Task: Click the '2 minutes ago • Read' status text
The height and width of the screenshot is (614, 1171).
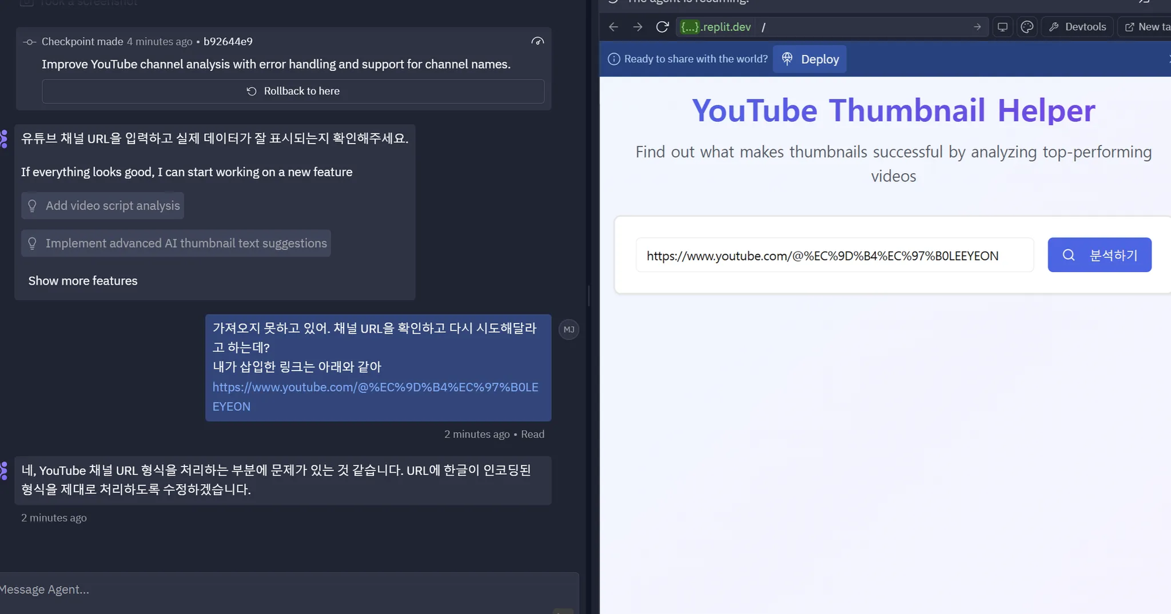Action: click(x=494, y=434)
